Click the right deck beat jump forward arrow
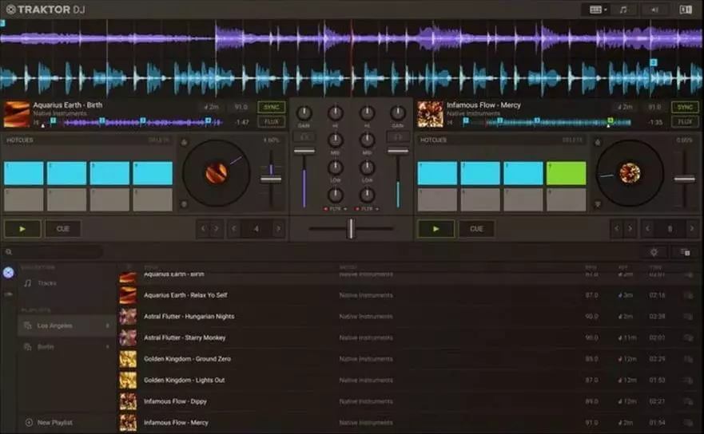The height and width of the screenshot is (434, 704). [630, 229]
